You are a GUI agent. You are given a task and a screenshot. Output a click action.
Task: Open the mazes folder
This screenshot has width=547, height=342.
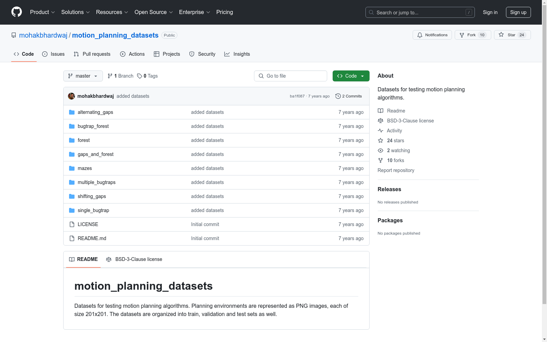[x=85, y=168]
